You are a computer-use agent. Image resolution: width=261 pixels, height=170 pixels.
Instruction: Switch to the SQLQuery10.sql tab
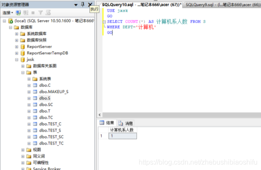click(x=142, y=5)
